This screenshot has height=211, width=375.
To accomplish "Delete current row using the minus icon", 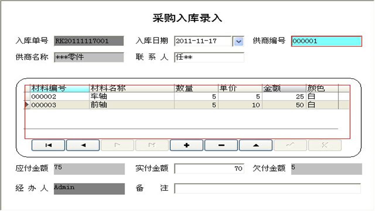I will pyautogui.click(x=221, y=145).
